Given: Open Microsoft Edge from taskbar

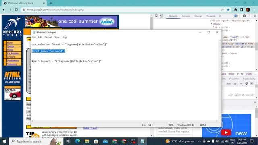Looking at the screenshot, I should click(x=77, y=141).
